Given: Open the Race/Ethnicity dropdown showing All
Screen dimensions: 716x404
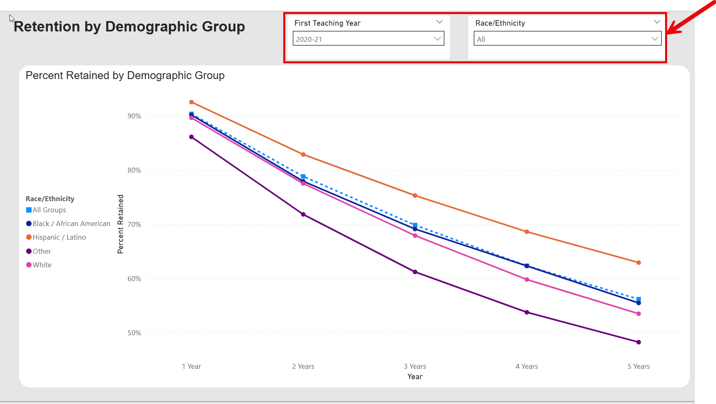Looking at the screenshot, I should pos(567,39).
